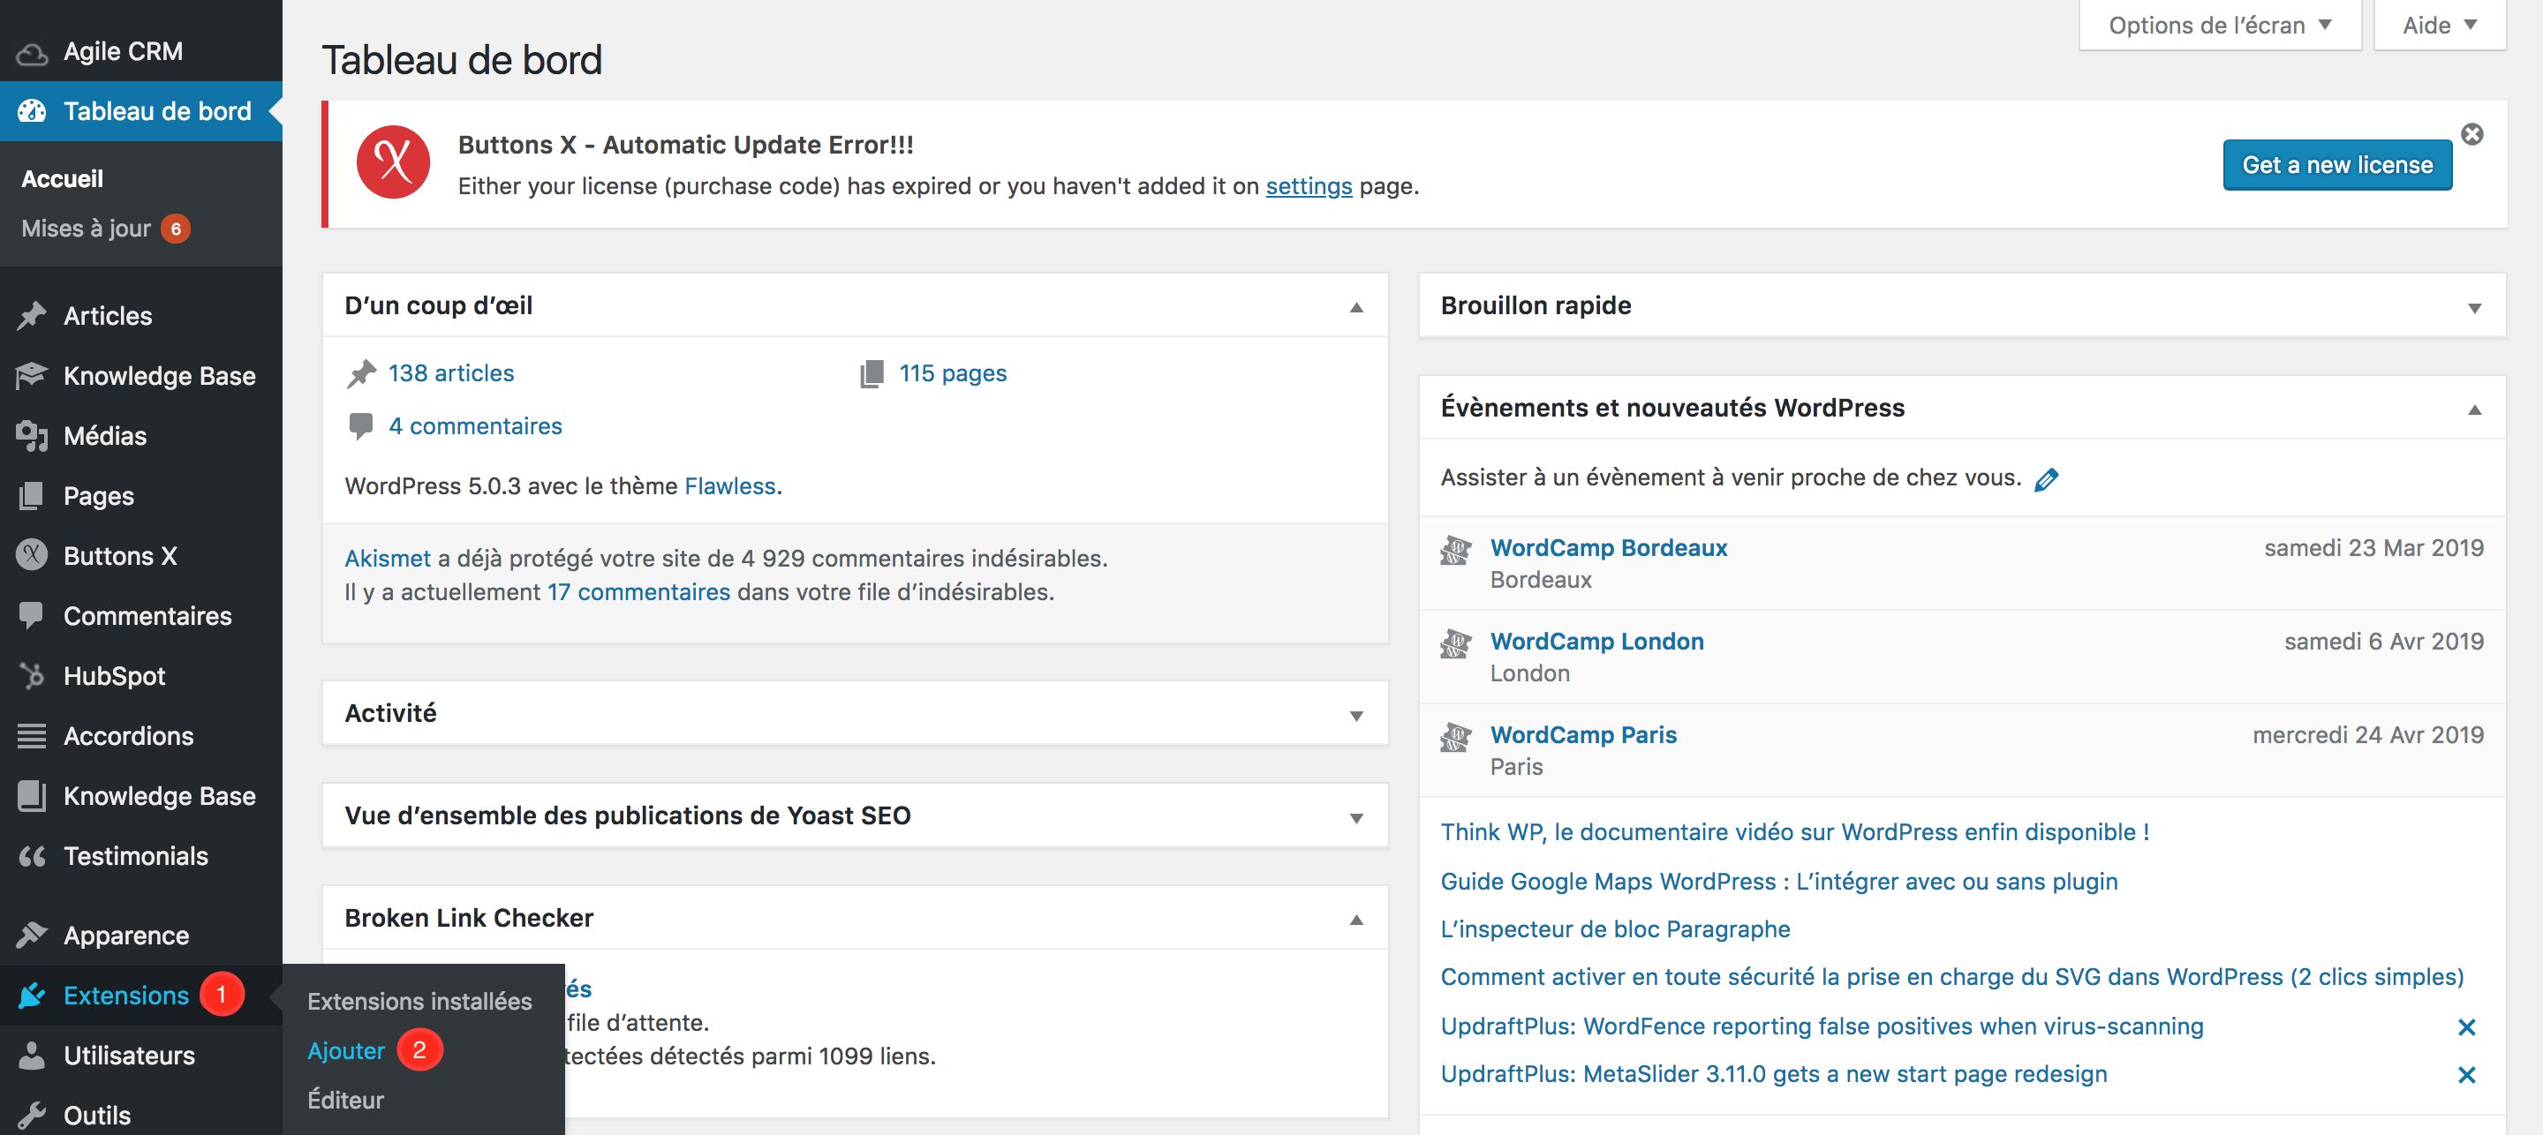Viewport: 2543px width, 1135px height.
Task: Click the Tableau de bord page heading
Action: click(x=462, y=60)
